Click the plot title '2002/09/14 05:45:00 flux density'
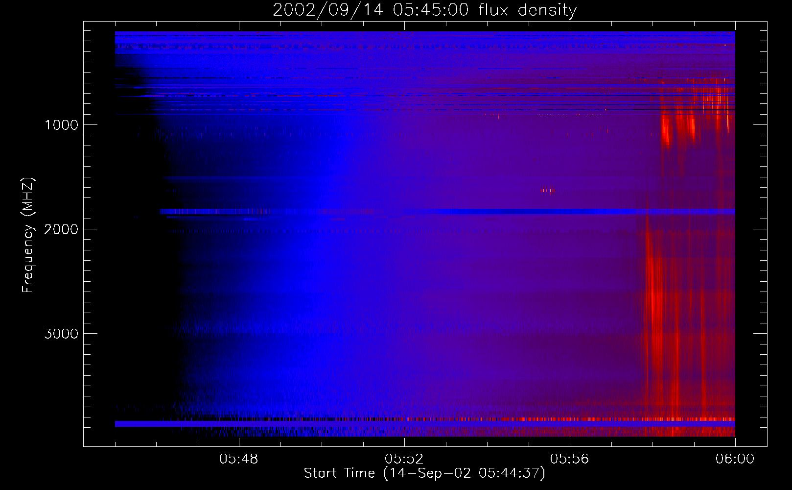Image resolution: width=792 pixels, height=490 pixels. point(424,10)
